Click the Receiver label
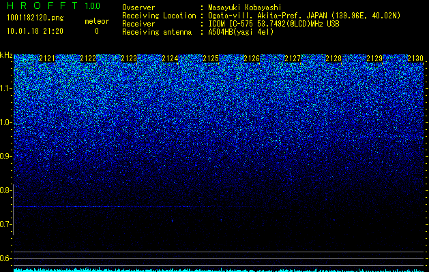The height and width of the screenshot is (272, 429). (x=138, y=24)
